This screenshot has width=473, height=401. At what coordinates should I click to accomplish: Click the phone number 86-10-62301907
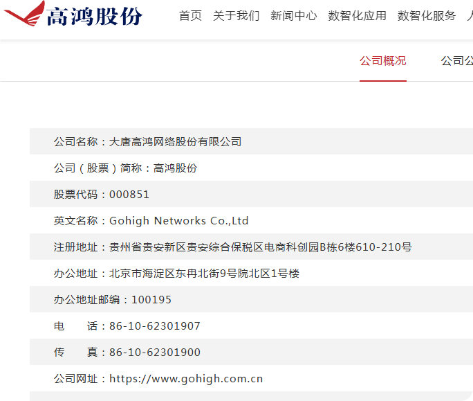155,326
